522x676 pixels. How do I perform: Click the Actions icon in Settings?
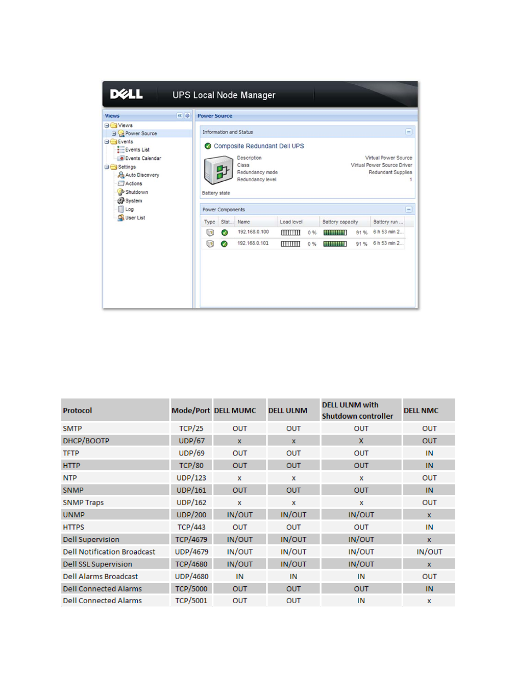121,183
